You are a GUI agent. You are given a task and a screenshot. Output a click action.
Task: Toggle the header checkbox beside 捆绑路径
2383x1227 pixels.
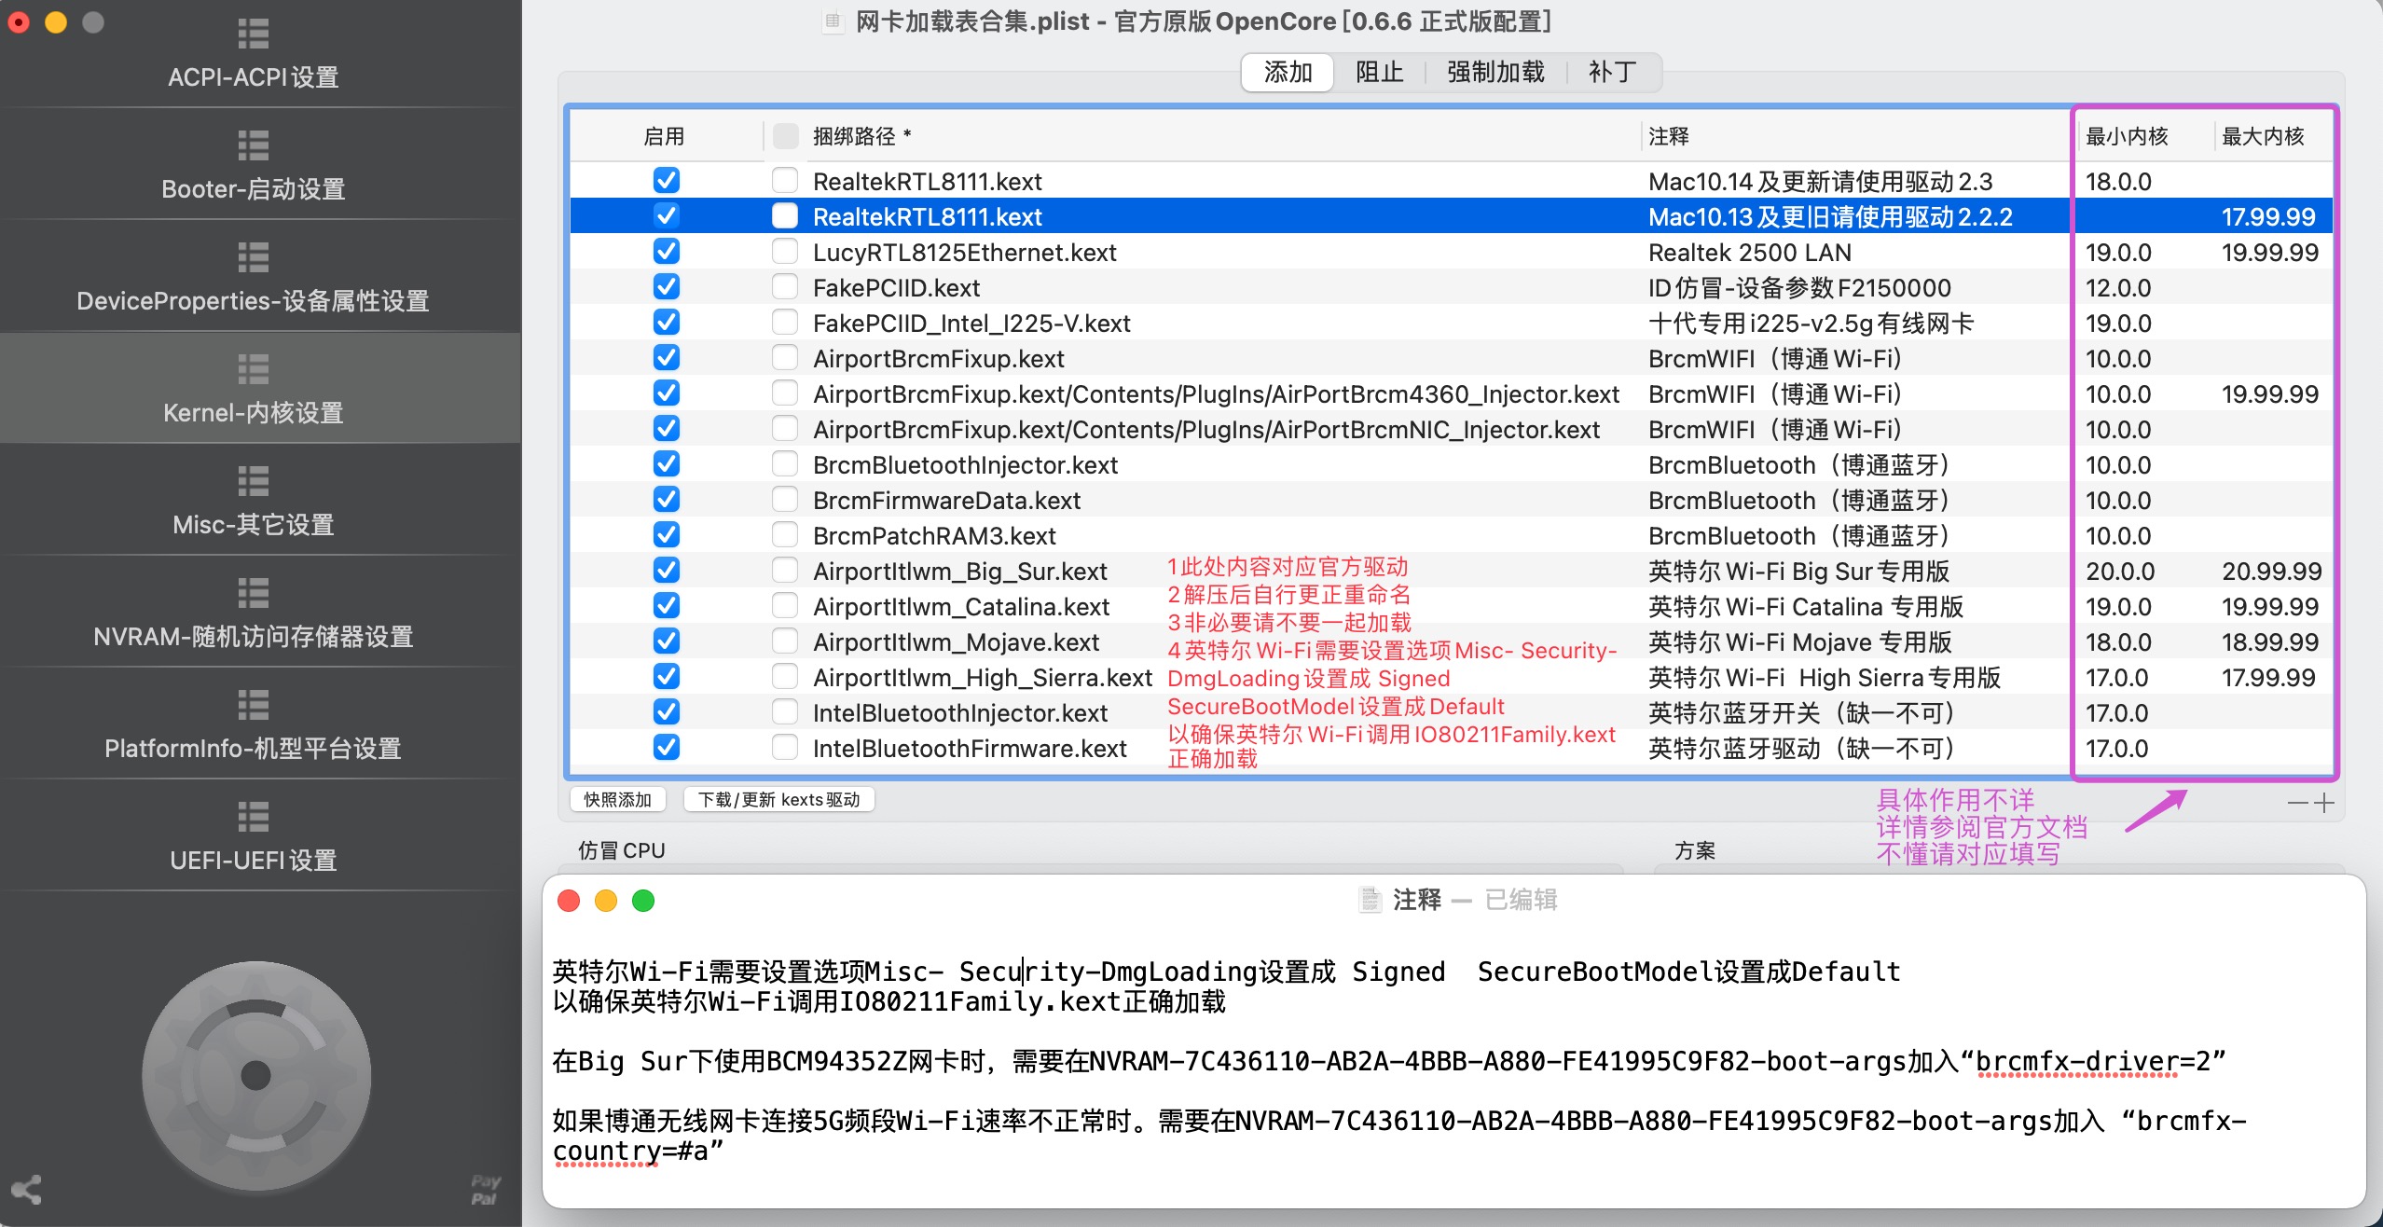(x=786, y=136)
